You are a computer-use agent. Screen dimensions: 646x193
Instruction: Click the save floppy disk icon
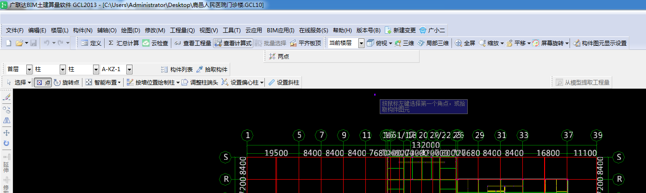[x=33, y=43]
